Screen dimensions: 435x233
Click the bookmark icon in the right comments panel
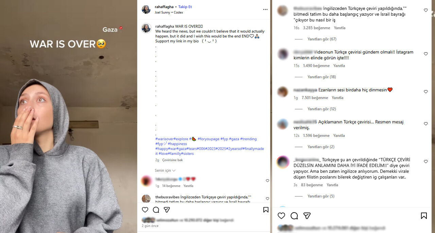tap(424, 216)
